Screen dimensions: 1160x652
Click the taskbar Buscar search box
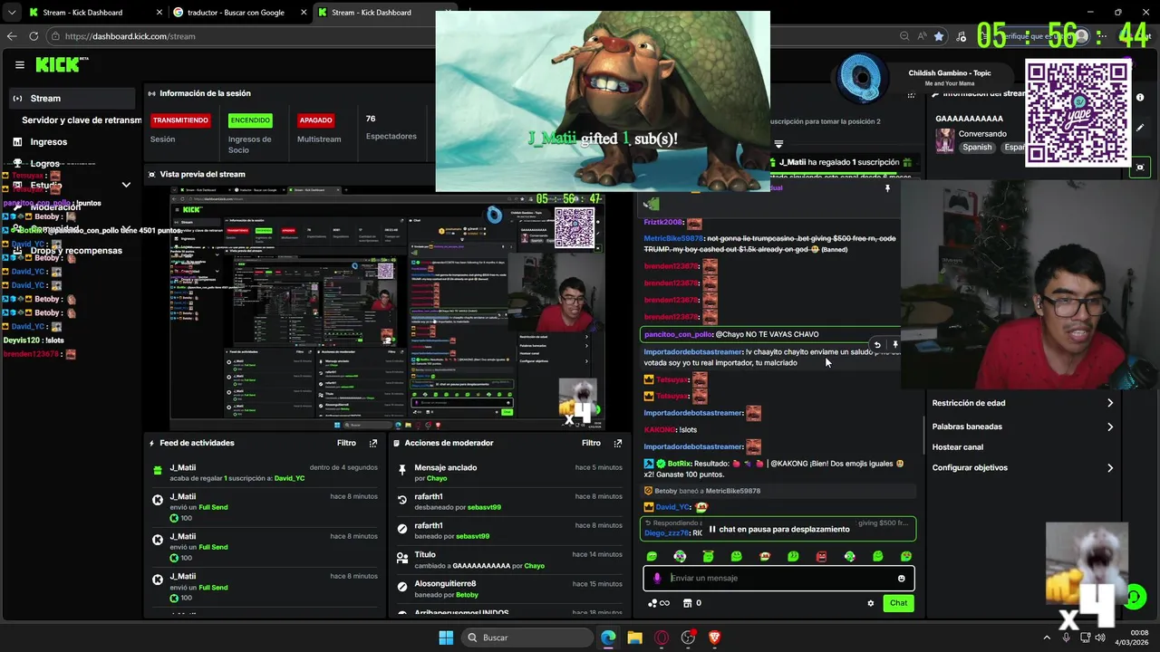(527, 638)
